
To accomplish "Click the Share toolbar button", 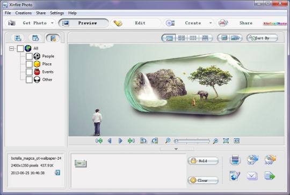I will (238, 23).
